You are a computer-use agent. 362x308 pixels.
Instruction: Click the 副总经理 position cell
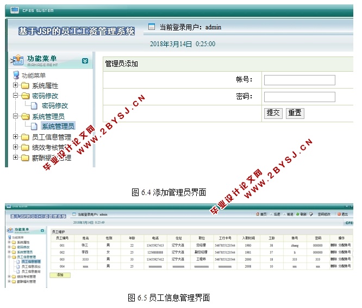[x=201, y=252]
